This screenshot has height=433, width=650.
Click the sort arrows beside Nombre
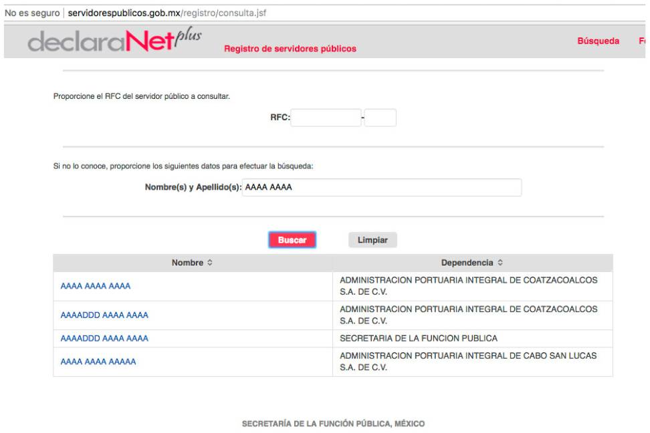tap(209, 263)
